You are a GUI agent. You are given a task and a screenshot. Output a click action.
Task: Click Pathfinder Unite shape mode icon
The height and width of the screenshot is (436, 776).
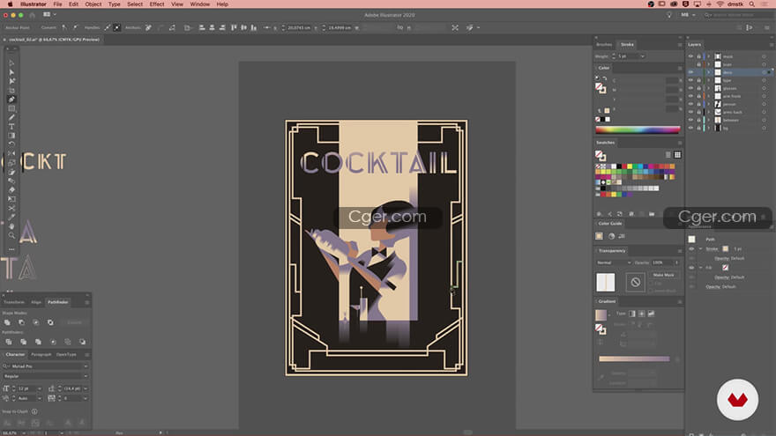click(7, 322)
